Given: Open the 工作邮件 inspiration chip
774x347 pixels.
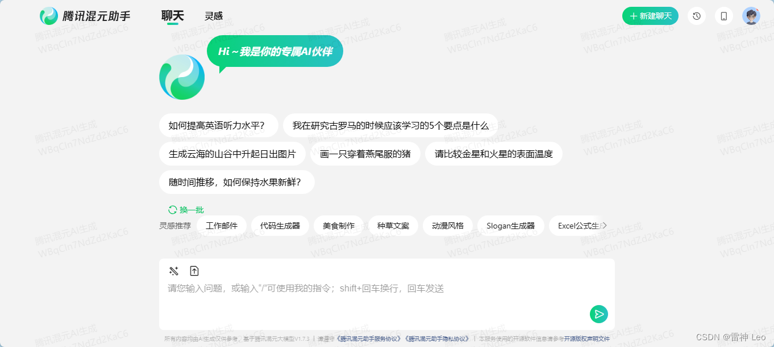Looking at the screenshot, I should pos(222,226).
